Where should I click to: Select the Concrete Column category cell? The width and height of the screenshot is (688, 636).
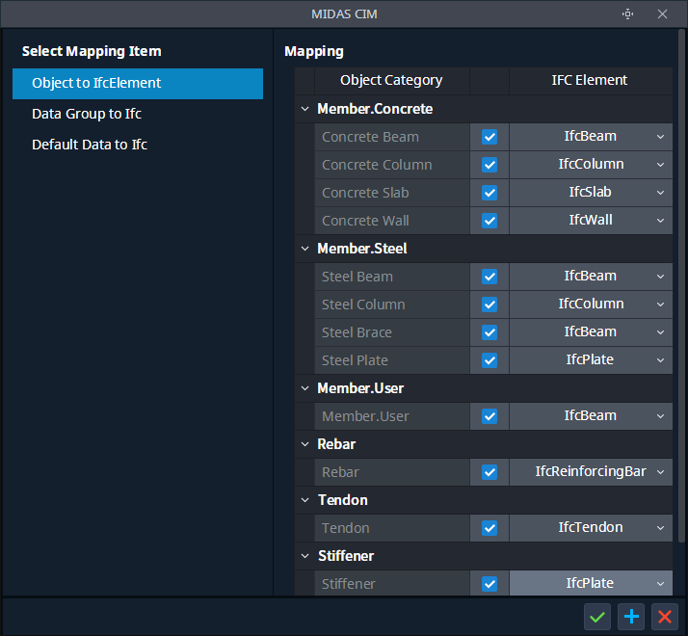point(392,165)
